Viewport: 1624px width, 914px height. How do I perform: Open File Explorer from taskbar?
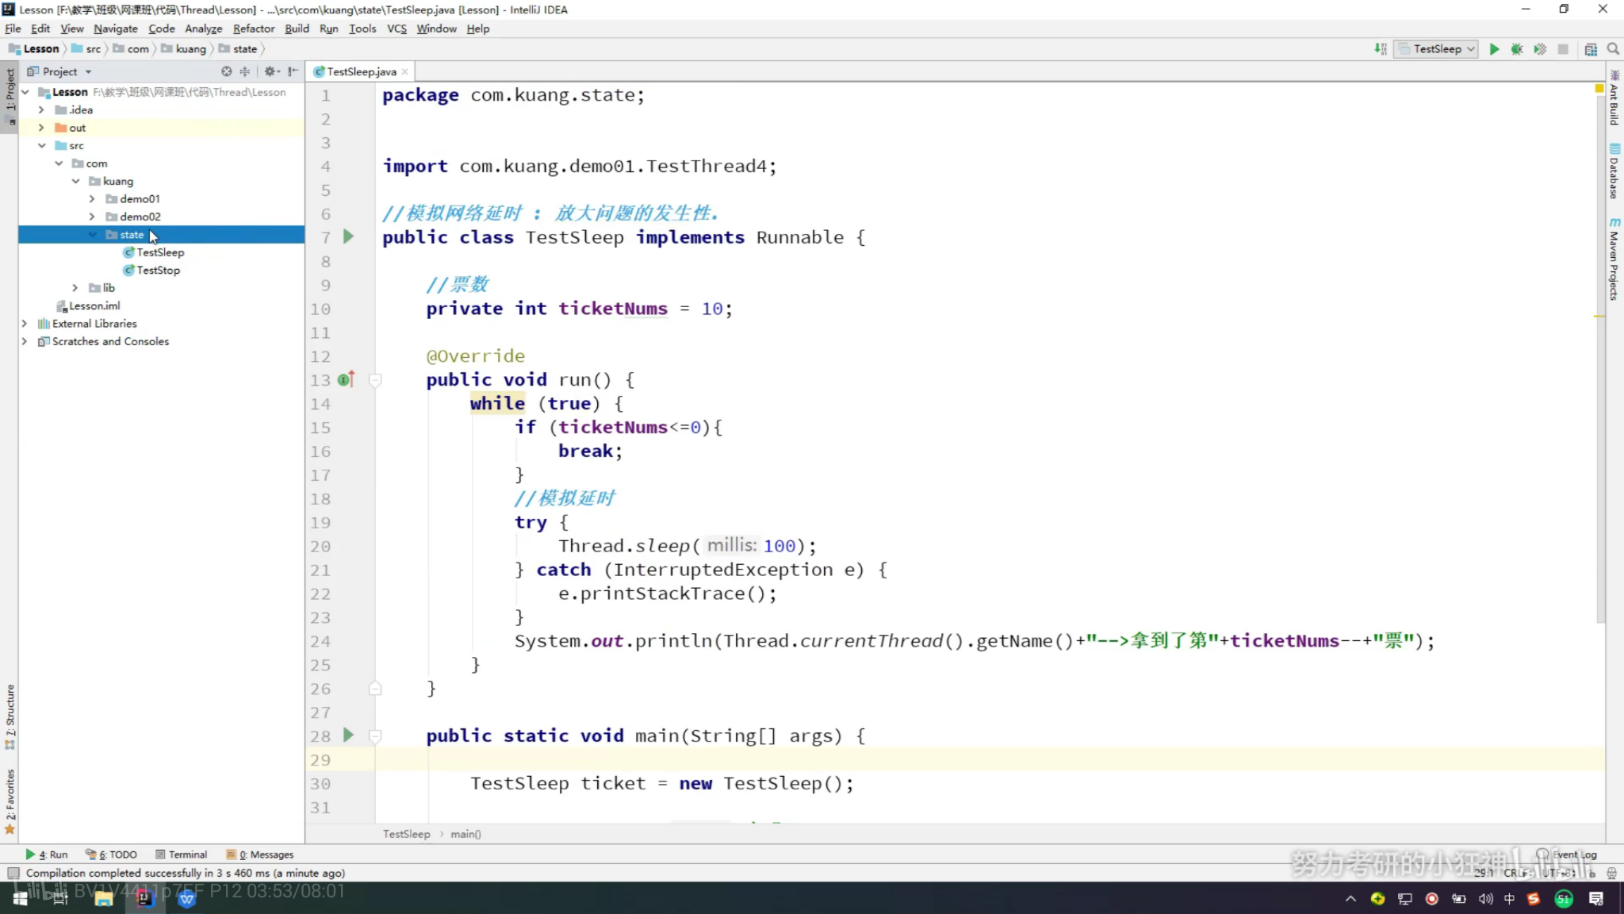coord(104,898)
